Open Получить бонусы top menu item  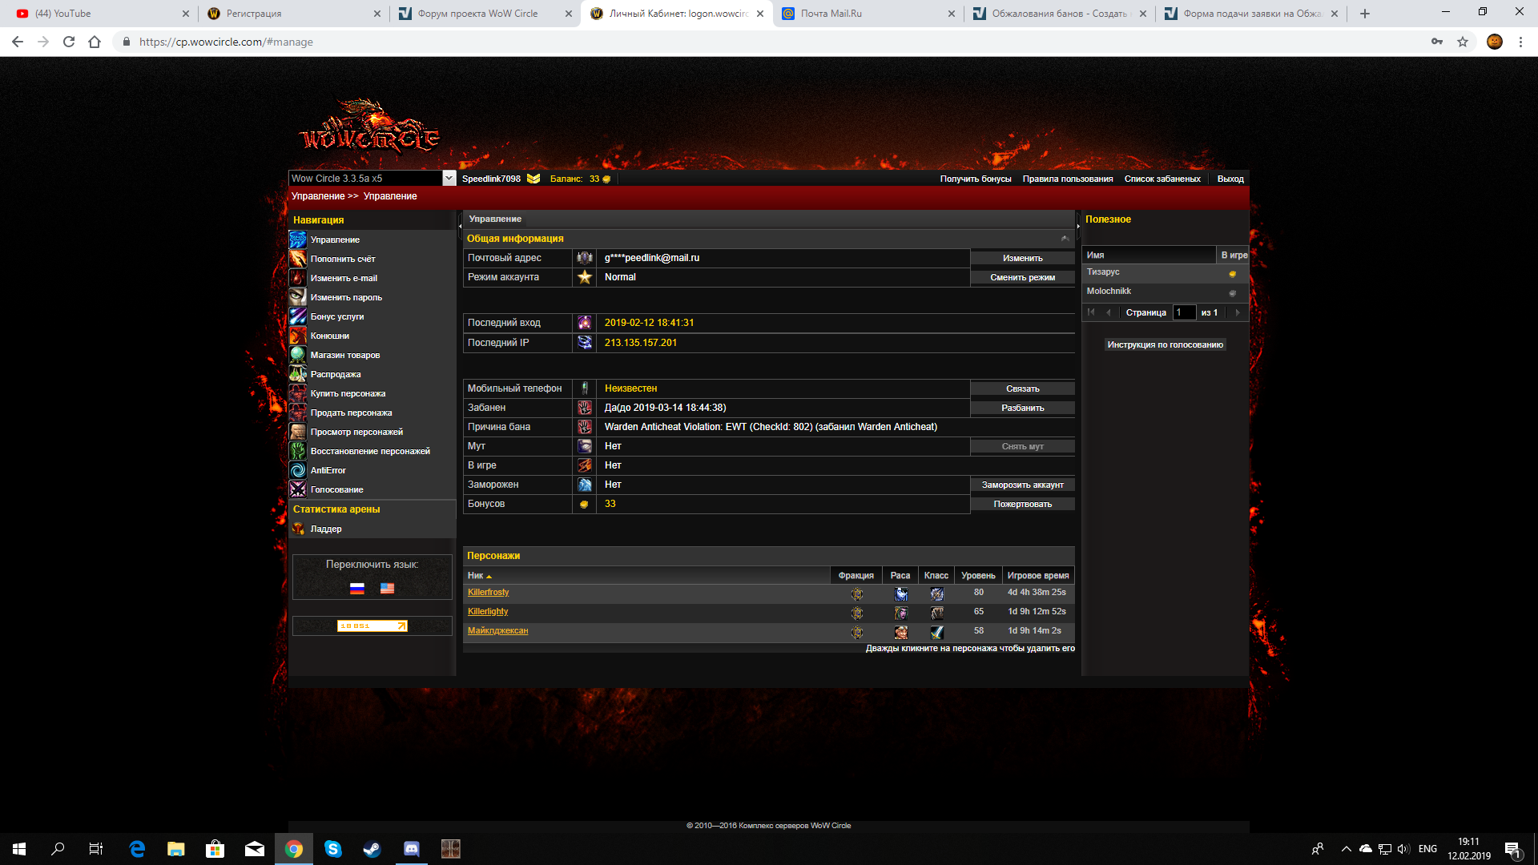(975, 179)
